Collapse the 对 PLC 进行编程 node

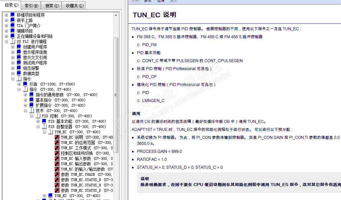point(7,42)
